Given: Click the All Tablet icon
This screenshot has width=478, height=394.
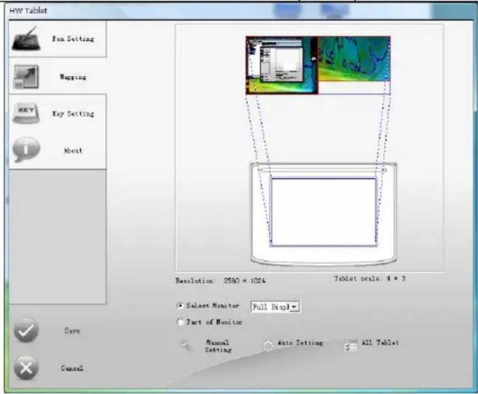Looking at the screenshot, I should (x=350, y=346).
